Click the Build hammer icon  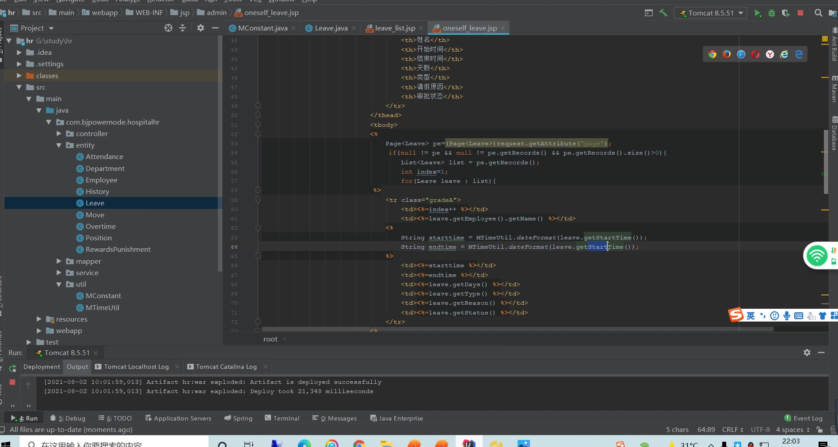tap(663, 13)
